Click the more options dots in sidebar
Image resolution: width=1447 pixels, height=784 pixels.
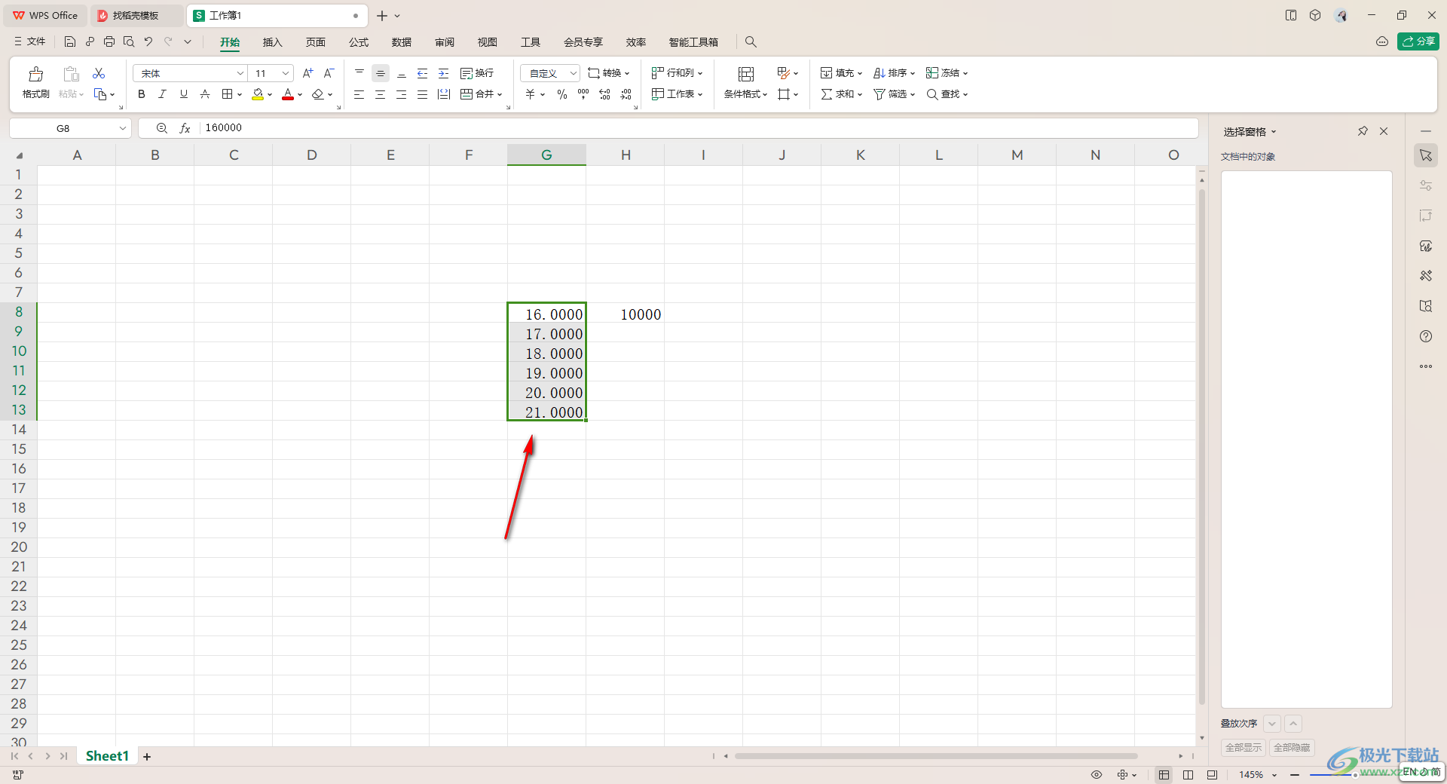[1426, 366]
